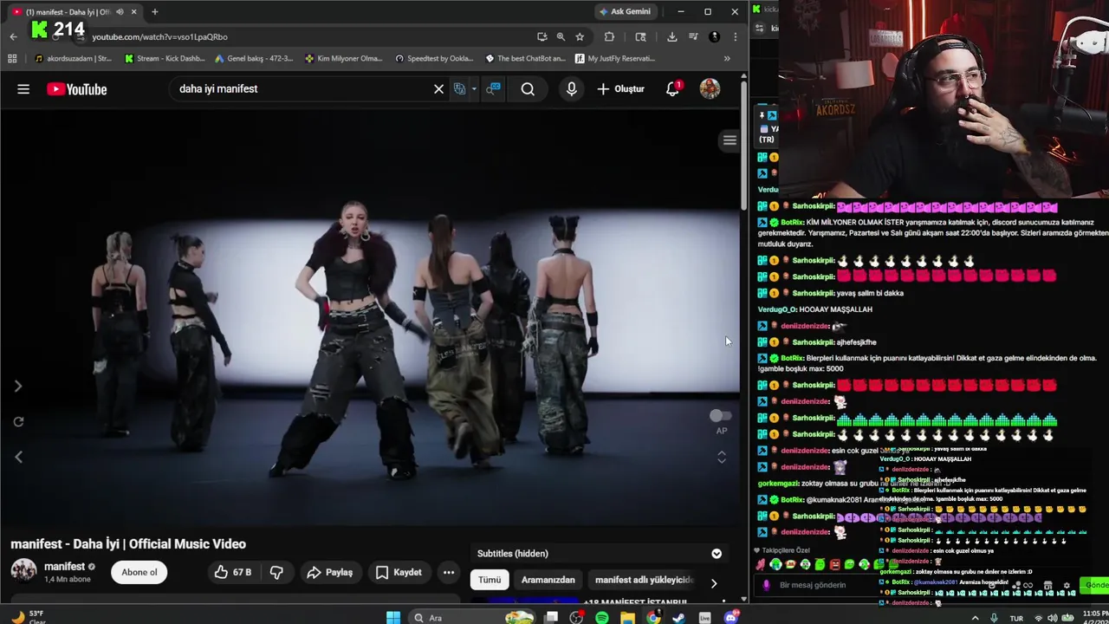
Task: Show more filter chips with right arrow
Action: [714, 583]
